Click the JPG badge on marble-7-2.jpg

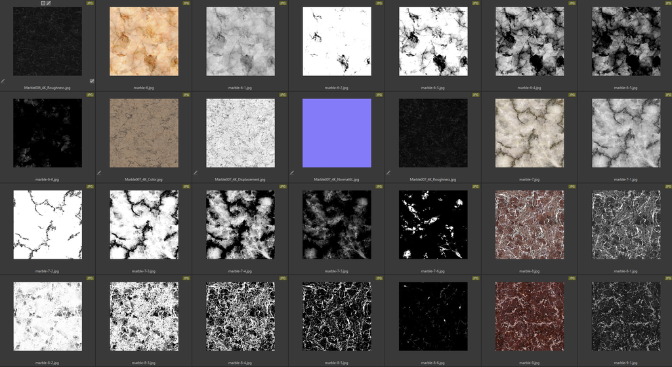point(90,186)
